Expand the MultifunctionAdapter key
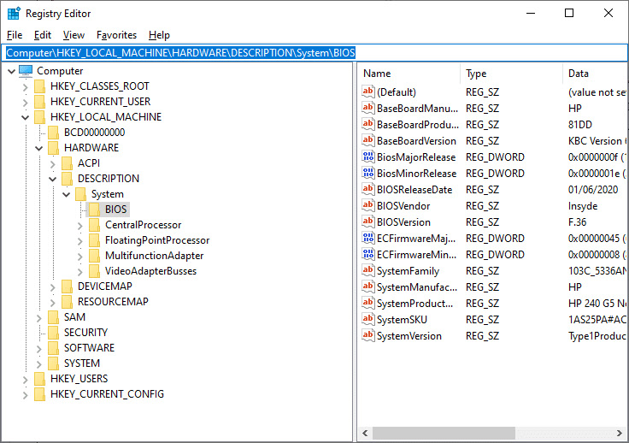The width and height of the screenshot is (629, 443). click(79, 257)
